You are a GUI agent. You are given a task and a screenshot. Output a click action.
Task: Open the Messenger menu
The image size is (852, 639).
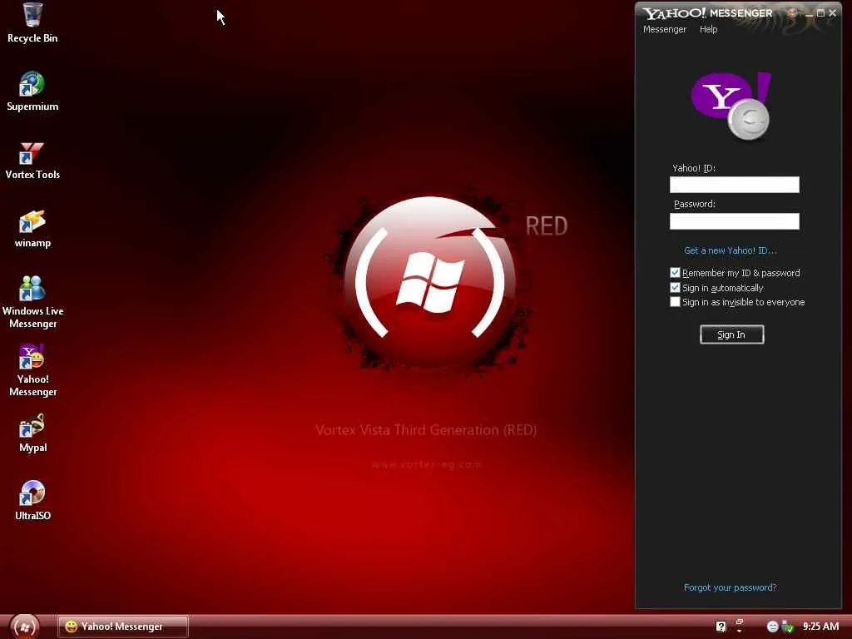click(665, 29)
